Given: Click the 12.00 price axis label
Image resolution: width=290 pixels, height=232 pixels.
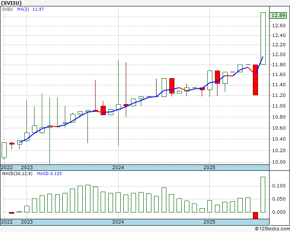Looking at the screenshot, I should point(279,55).
